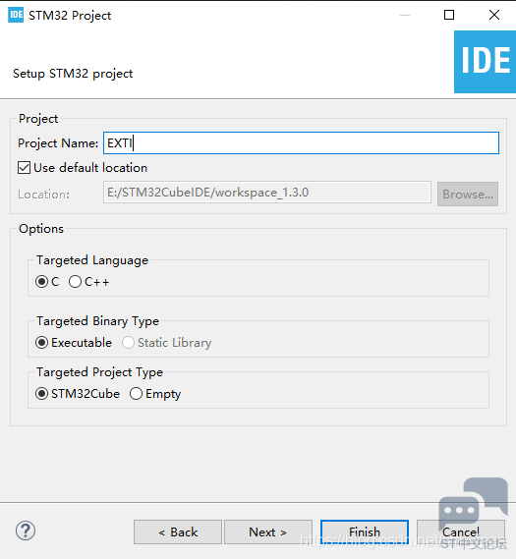Choose Static Library binary type
Viewport: 516px width, 559px height.
[x=128, y=343]
